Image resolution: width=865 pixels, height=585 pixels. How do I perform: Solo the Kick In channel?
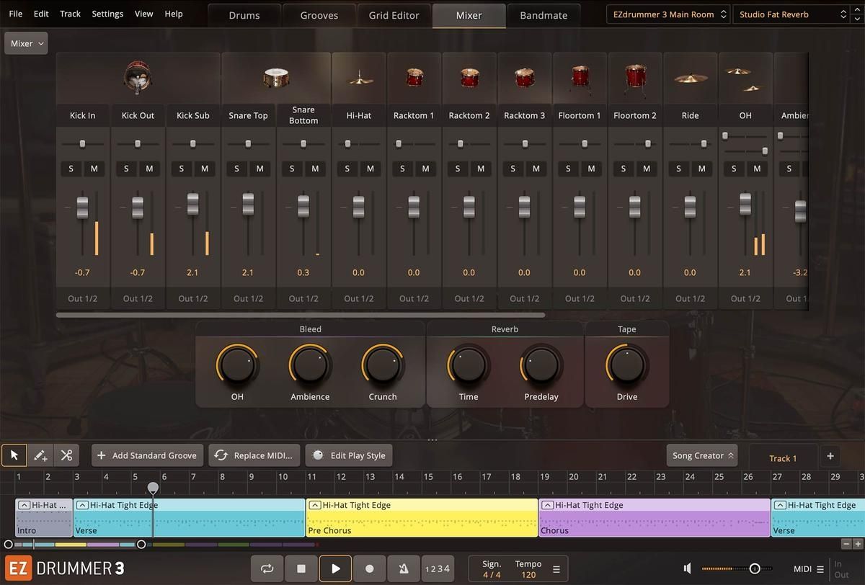coord(71,169)
